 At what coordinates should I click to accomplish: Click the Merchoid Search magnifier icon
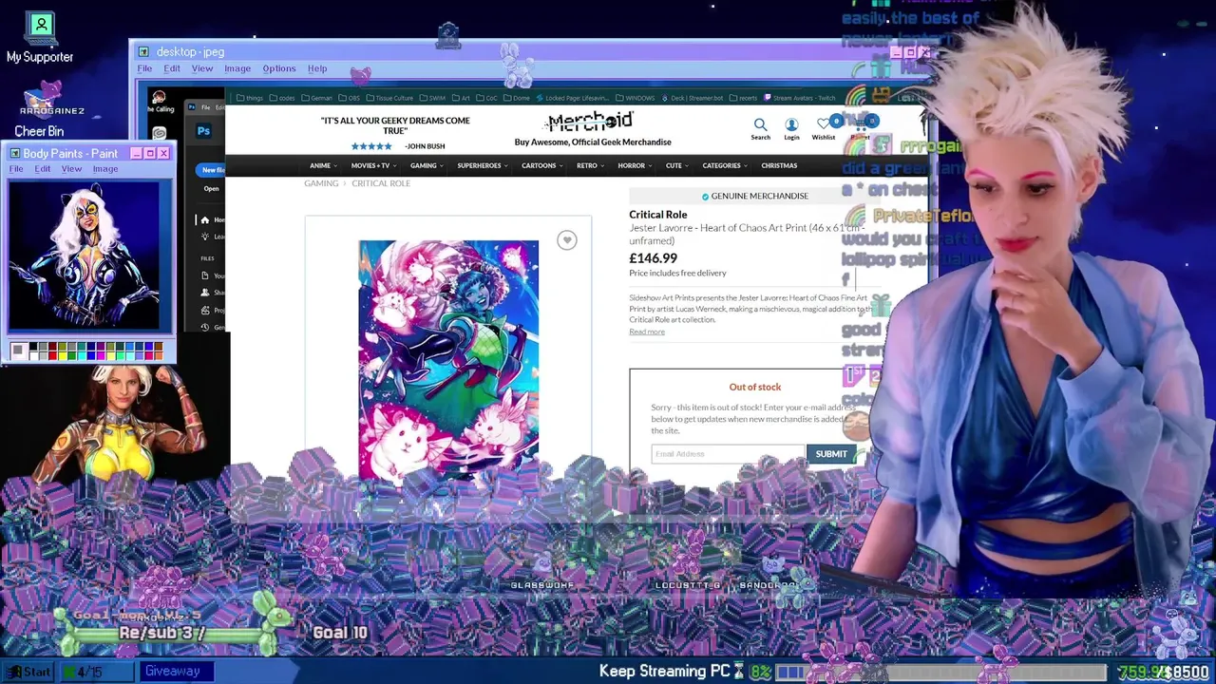tap(760, 124)
